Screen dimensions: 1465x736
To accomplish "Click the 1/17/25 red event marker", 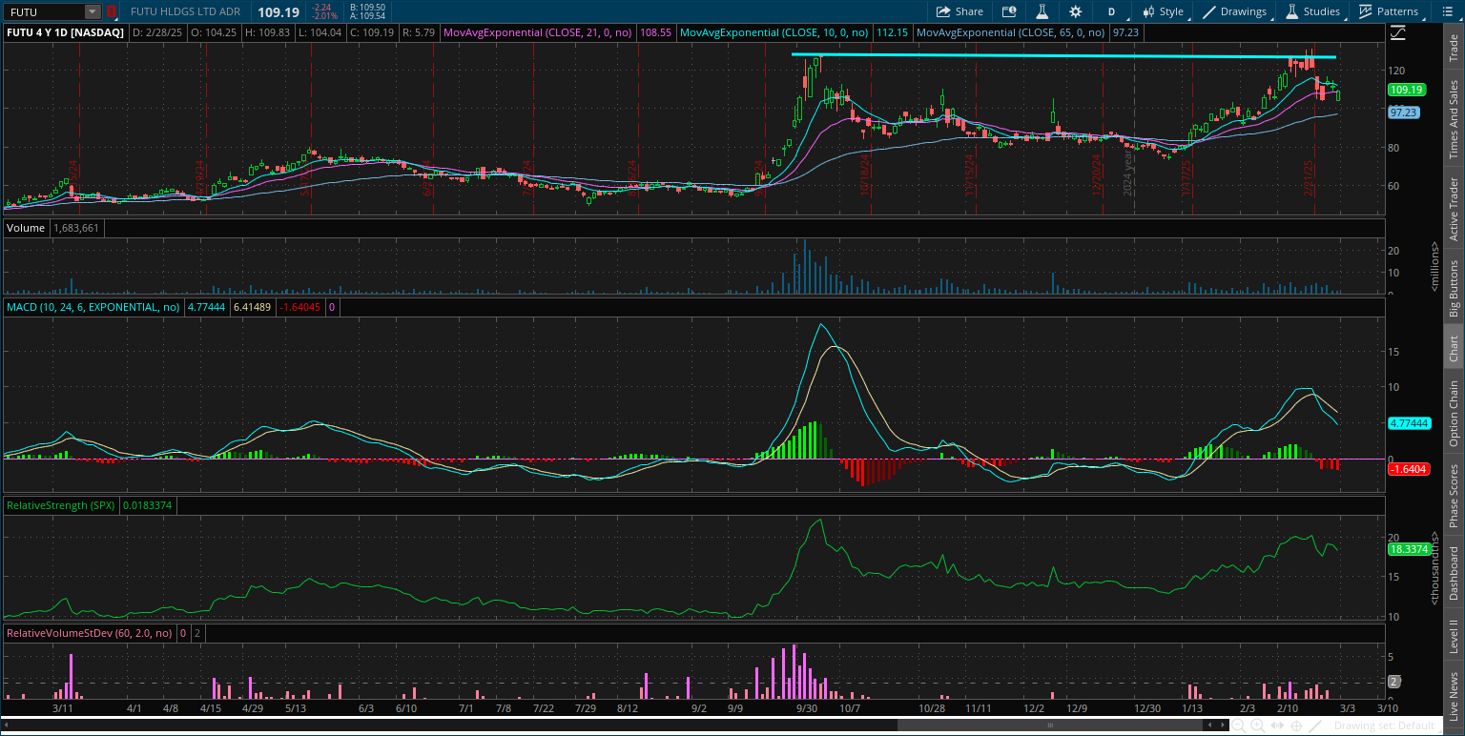I will coord(1186,177).
